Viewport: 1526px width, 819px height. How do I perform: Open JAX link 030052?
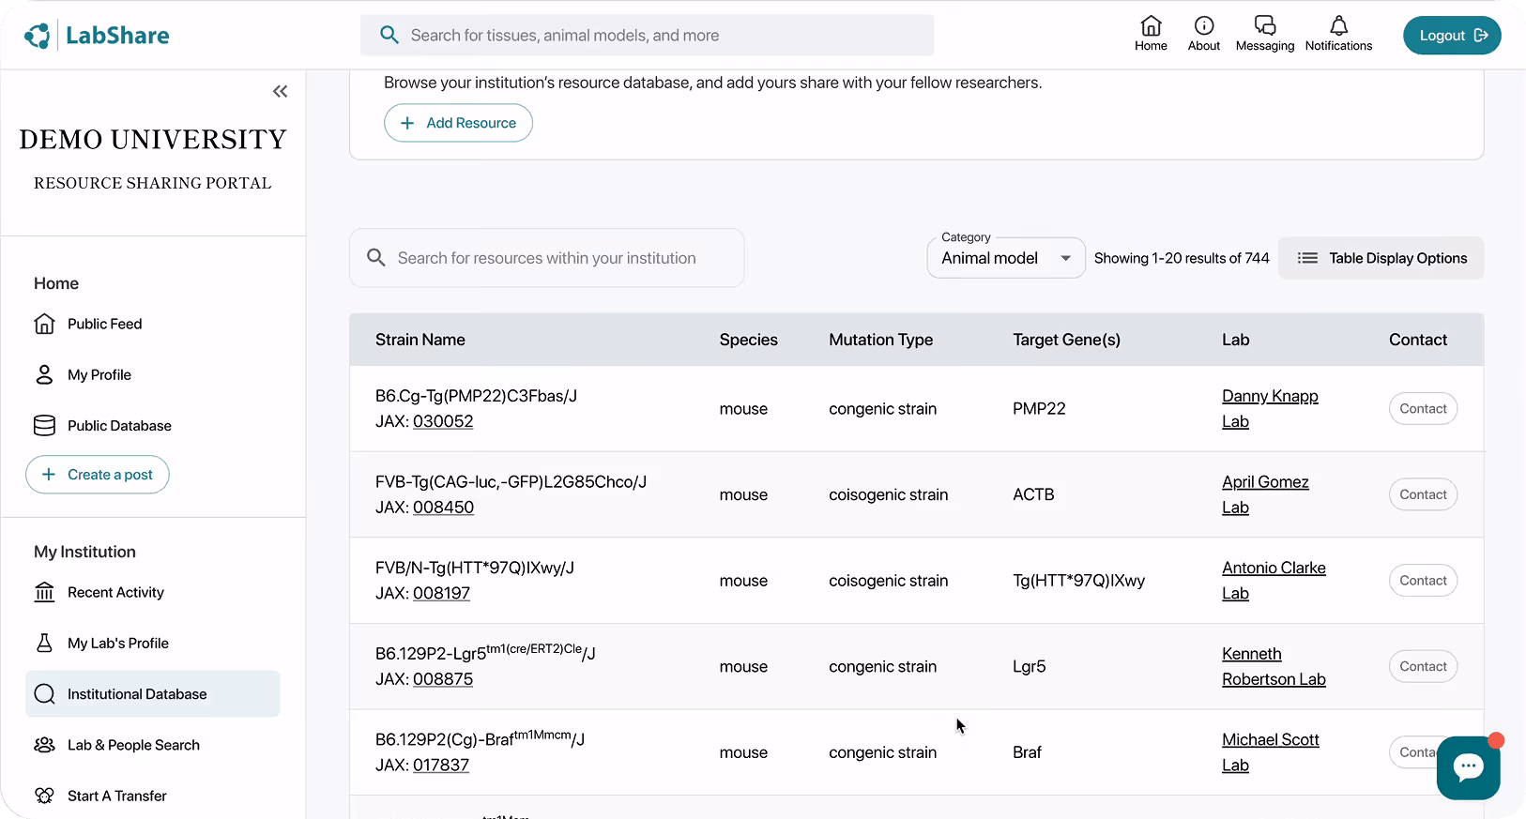point(443,422)
